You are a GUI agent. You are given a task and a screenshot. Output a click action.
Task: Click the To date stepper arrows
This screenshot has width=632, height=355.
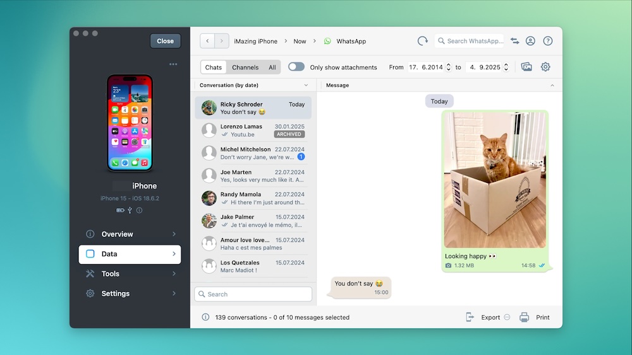click(506, 67)
